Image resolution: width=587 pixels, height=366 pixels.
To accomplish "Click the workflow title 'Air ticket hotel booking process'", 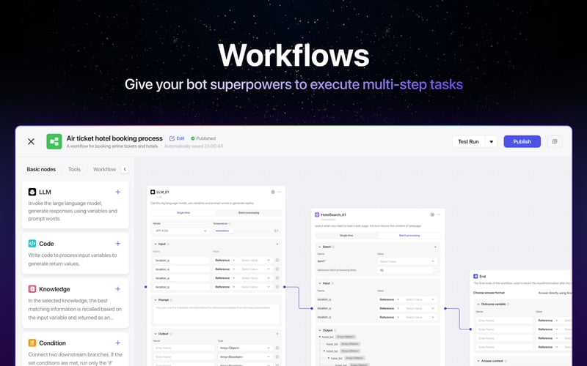I will coord(114,138).
